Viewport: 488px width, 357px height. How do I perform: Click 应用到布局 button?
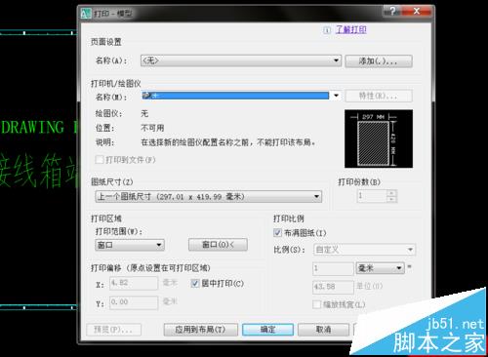point(200,330)
